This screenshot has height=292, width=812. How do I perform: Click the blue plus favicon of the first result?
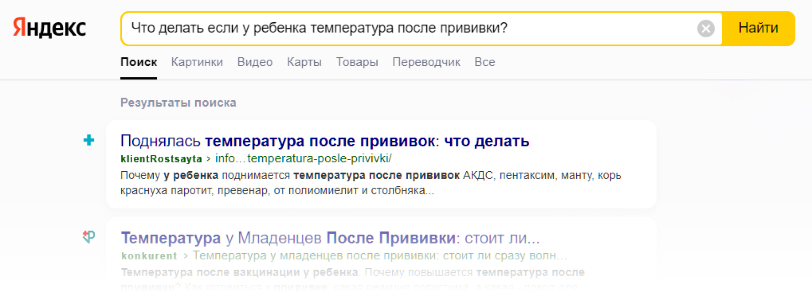point(89,140)
